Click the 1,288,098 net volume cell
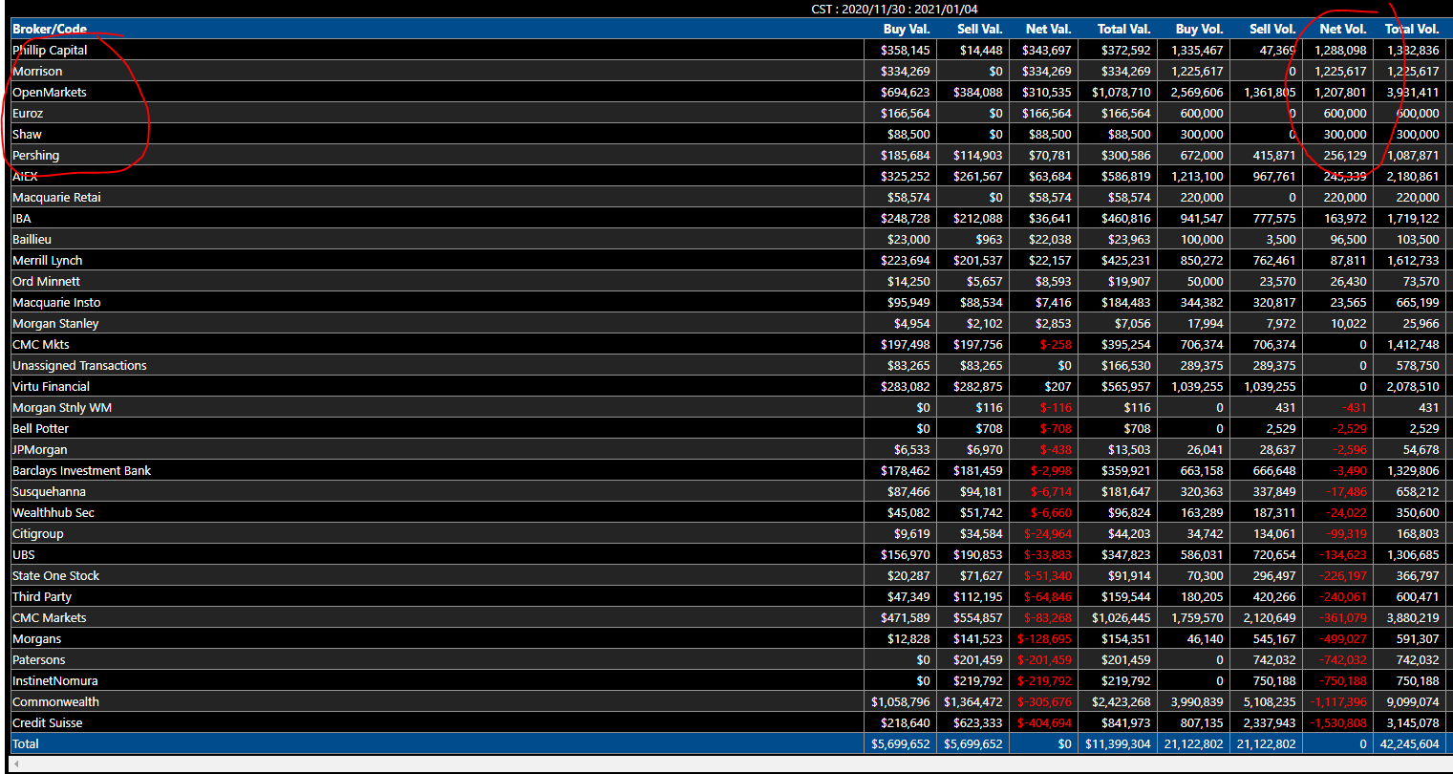1453x774 pixels. (x=1340, y=50)
